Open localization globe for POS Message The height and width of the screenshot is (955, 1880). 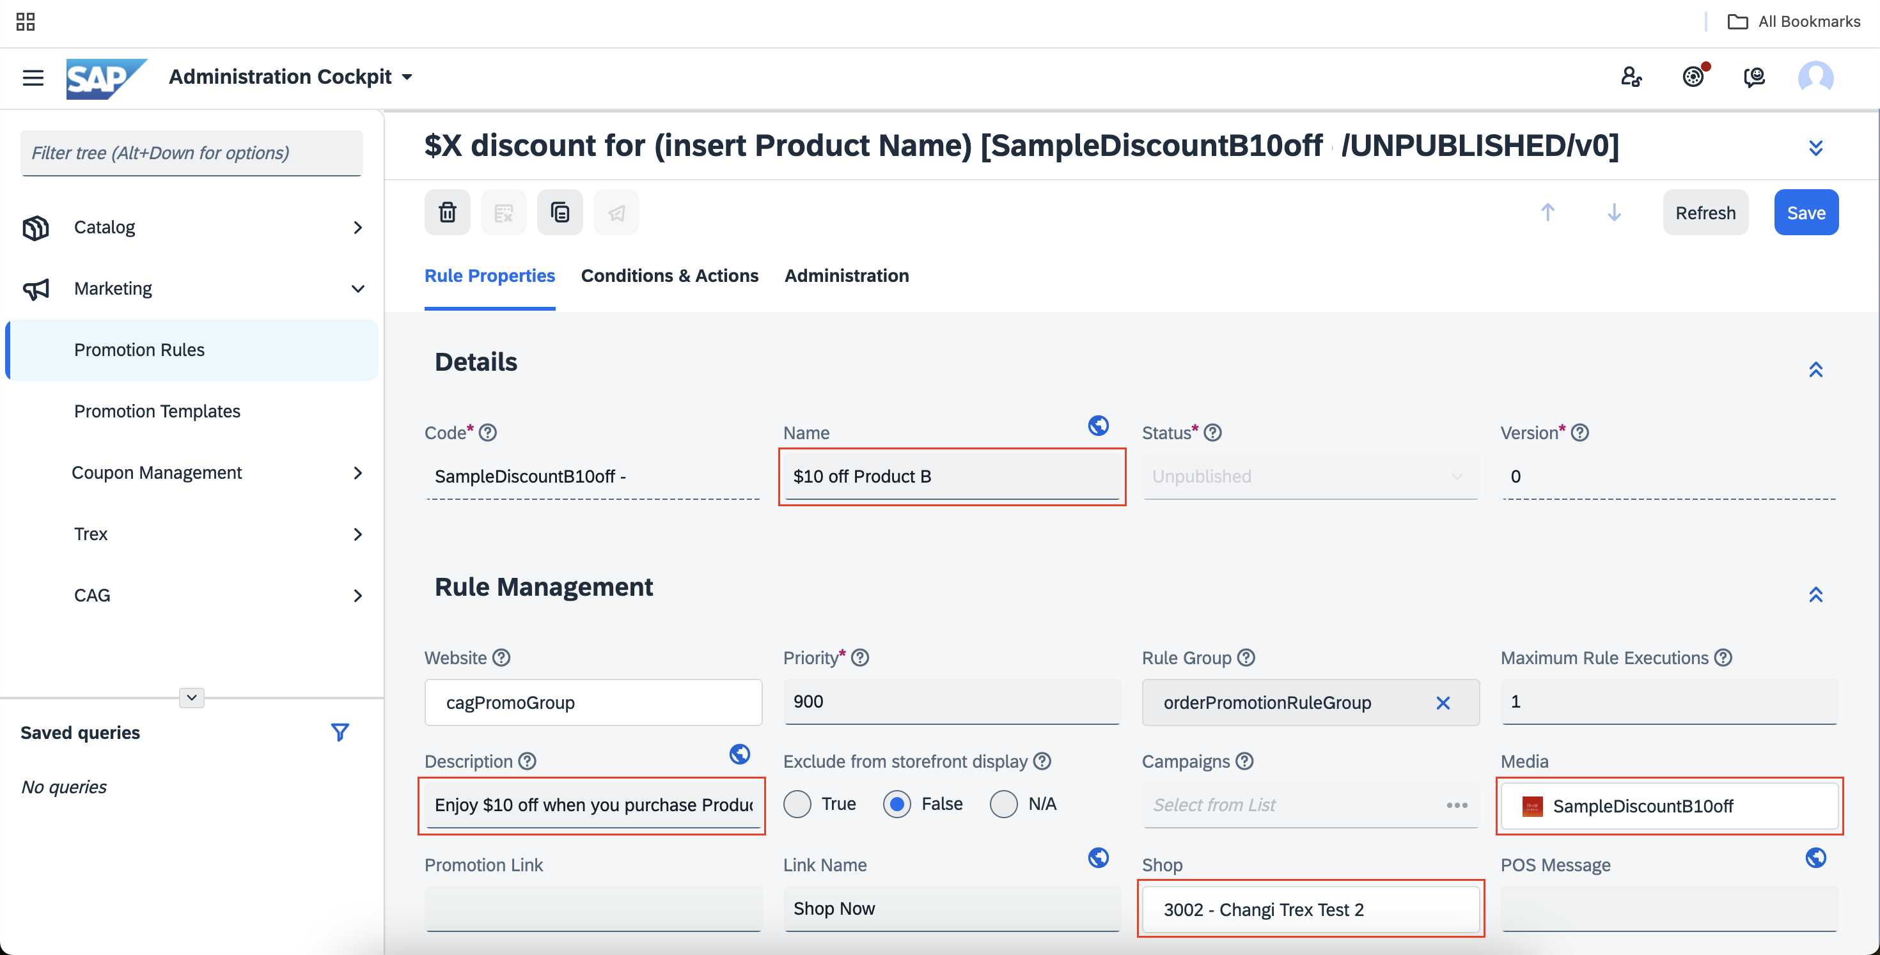click(x=1816, y=857)
